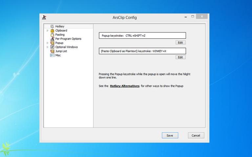This screenshot has height=157, width=252.
Task: Edit the Paste Clipboard as Plaintext keystroke
Action: point(180,57)
